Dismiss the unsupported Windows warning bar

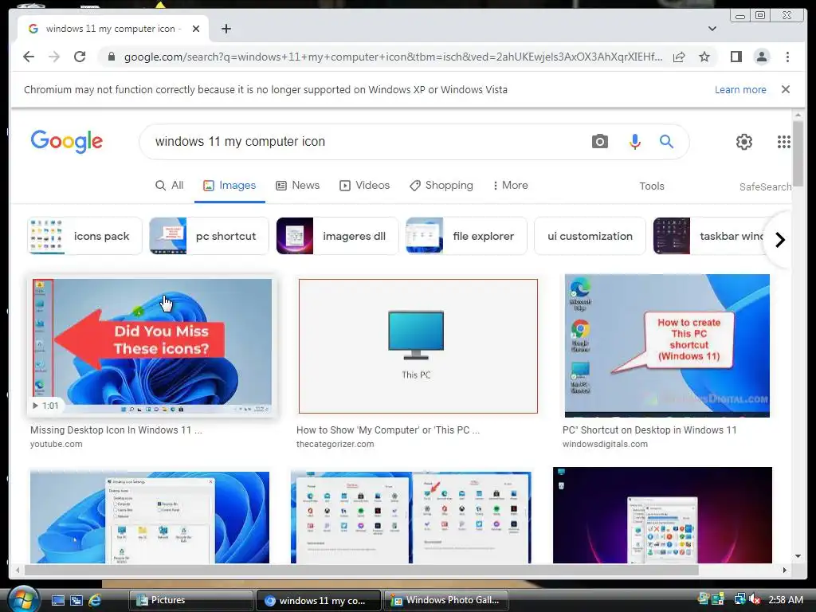[785, 89]
